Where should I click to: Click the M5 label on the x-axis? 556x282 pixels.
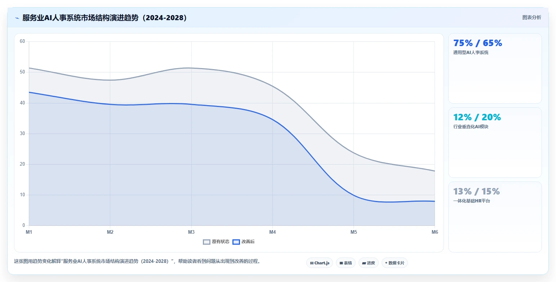point(353,232)
